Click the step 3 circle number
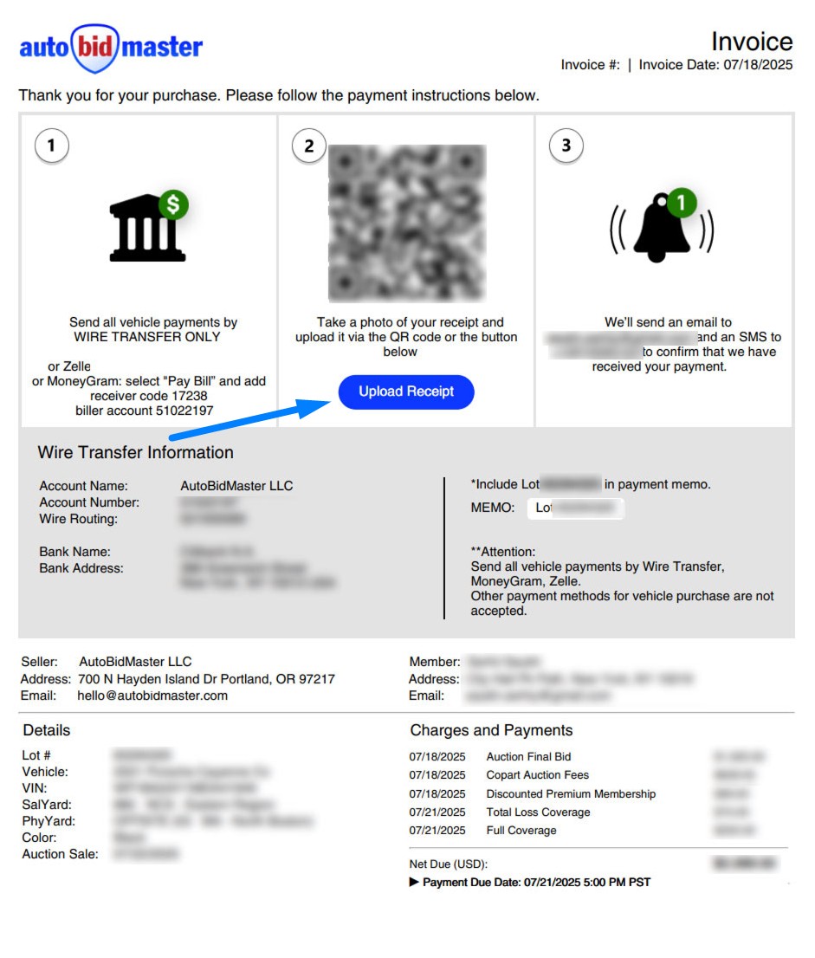The height and width of the screenshot is (958, 815). pyautogui.click(x=566, y=146)
